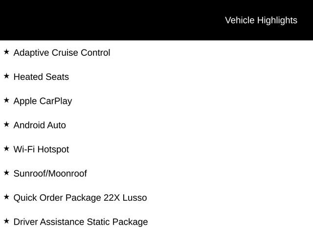
Task: Select the star bullet for Apple CarPlay
Action: pyautogui.click(x=6, y=100)
